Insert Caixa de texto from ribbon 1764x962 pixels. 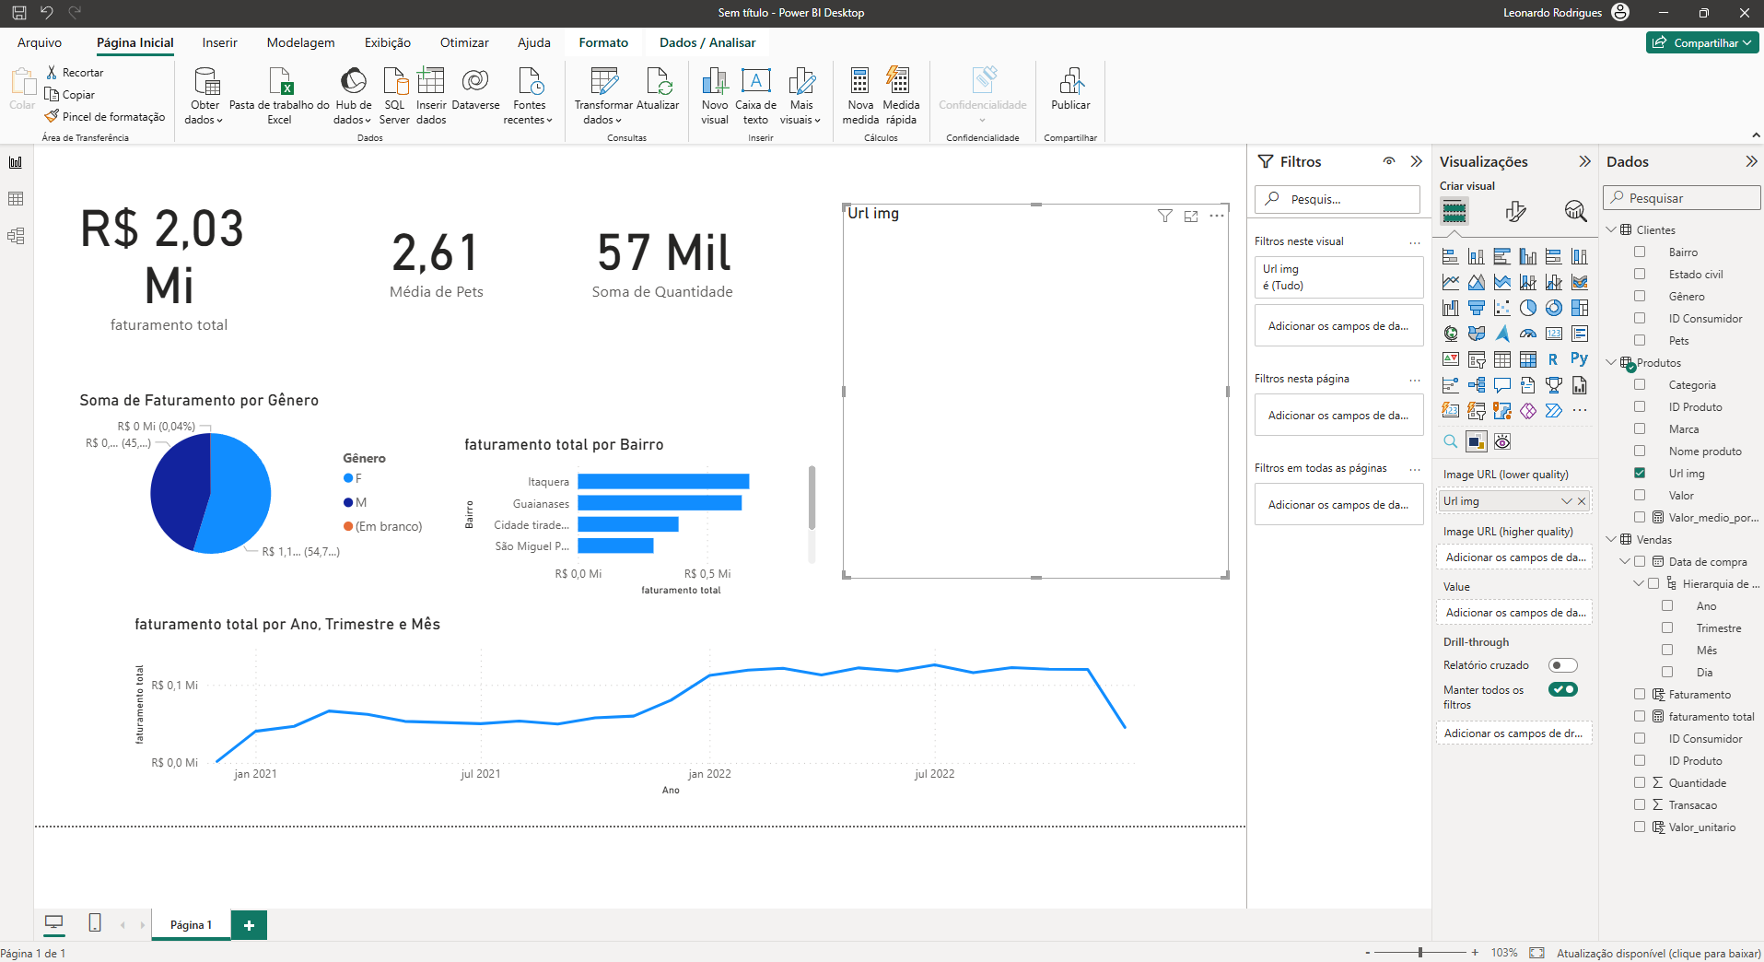pos(755,96)
